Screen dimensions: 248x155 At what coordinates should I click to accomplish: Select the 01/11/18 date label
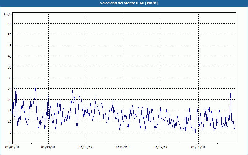click(x=198, y=148)
